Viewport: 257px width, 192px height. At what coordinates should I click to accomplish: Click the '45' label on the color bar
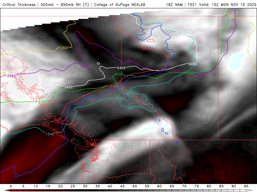122,186
